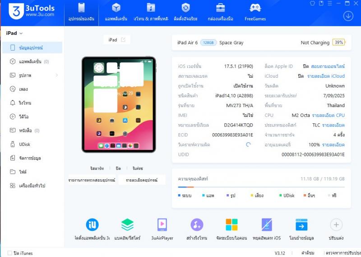Open the ringtones & wallpapers tab
The width and height of the screenshot is (361, 257).
(151, 13)
